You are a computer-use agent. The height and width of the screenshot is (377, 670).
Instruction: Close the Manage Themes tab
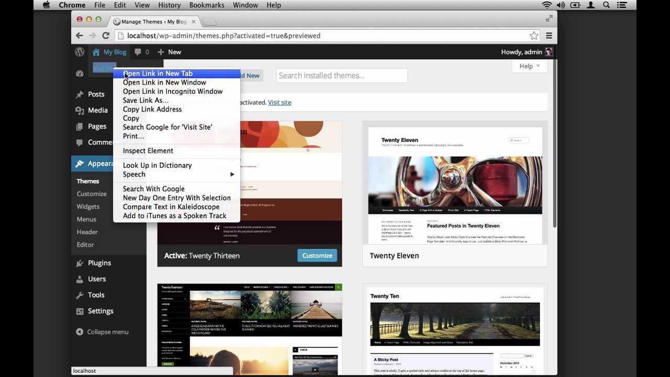[x=194, y=21]
